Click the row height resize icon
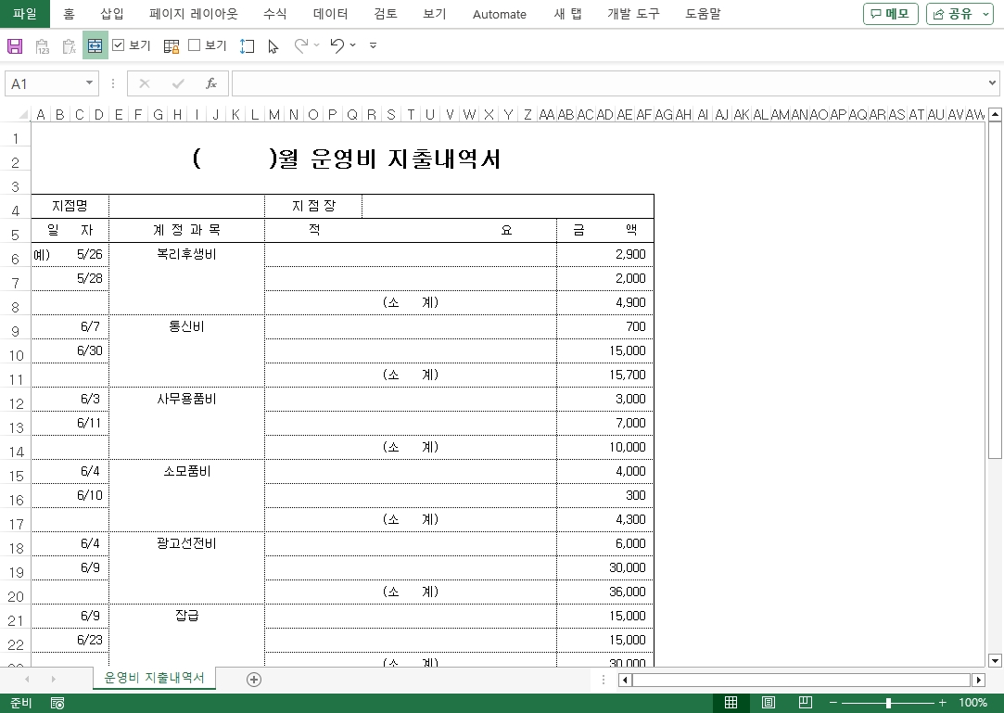The image size is (1004, 713). pos(247,46)
